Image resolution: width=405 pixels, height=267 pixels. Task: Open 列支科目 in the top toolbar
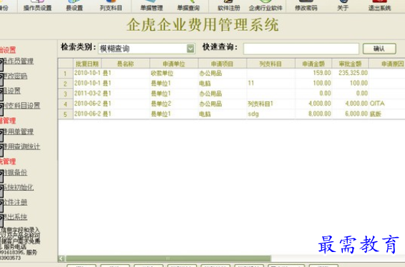pyautogui.click(x=111, y=6)
